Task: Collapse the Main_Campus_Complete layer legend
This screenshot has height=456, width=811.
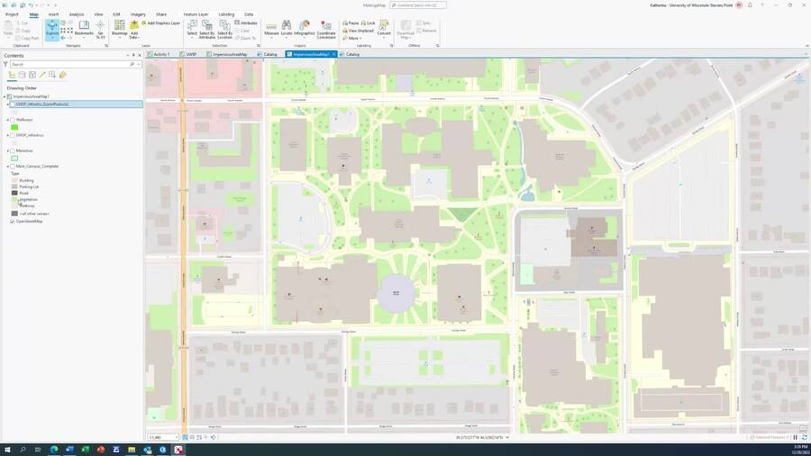Action: click(x=8, y=167)
